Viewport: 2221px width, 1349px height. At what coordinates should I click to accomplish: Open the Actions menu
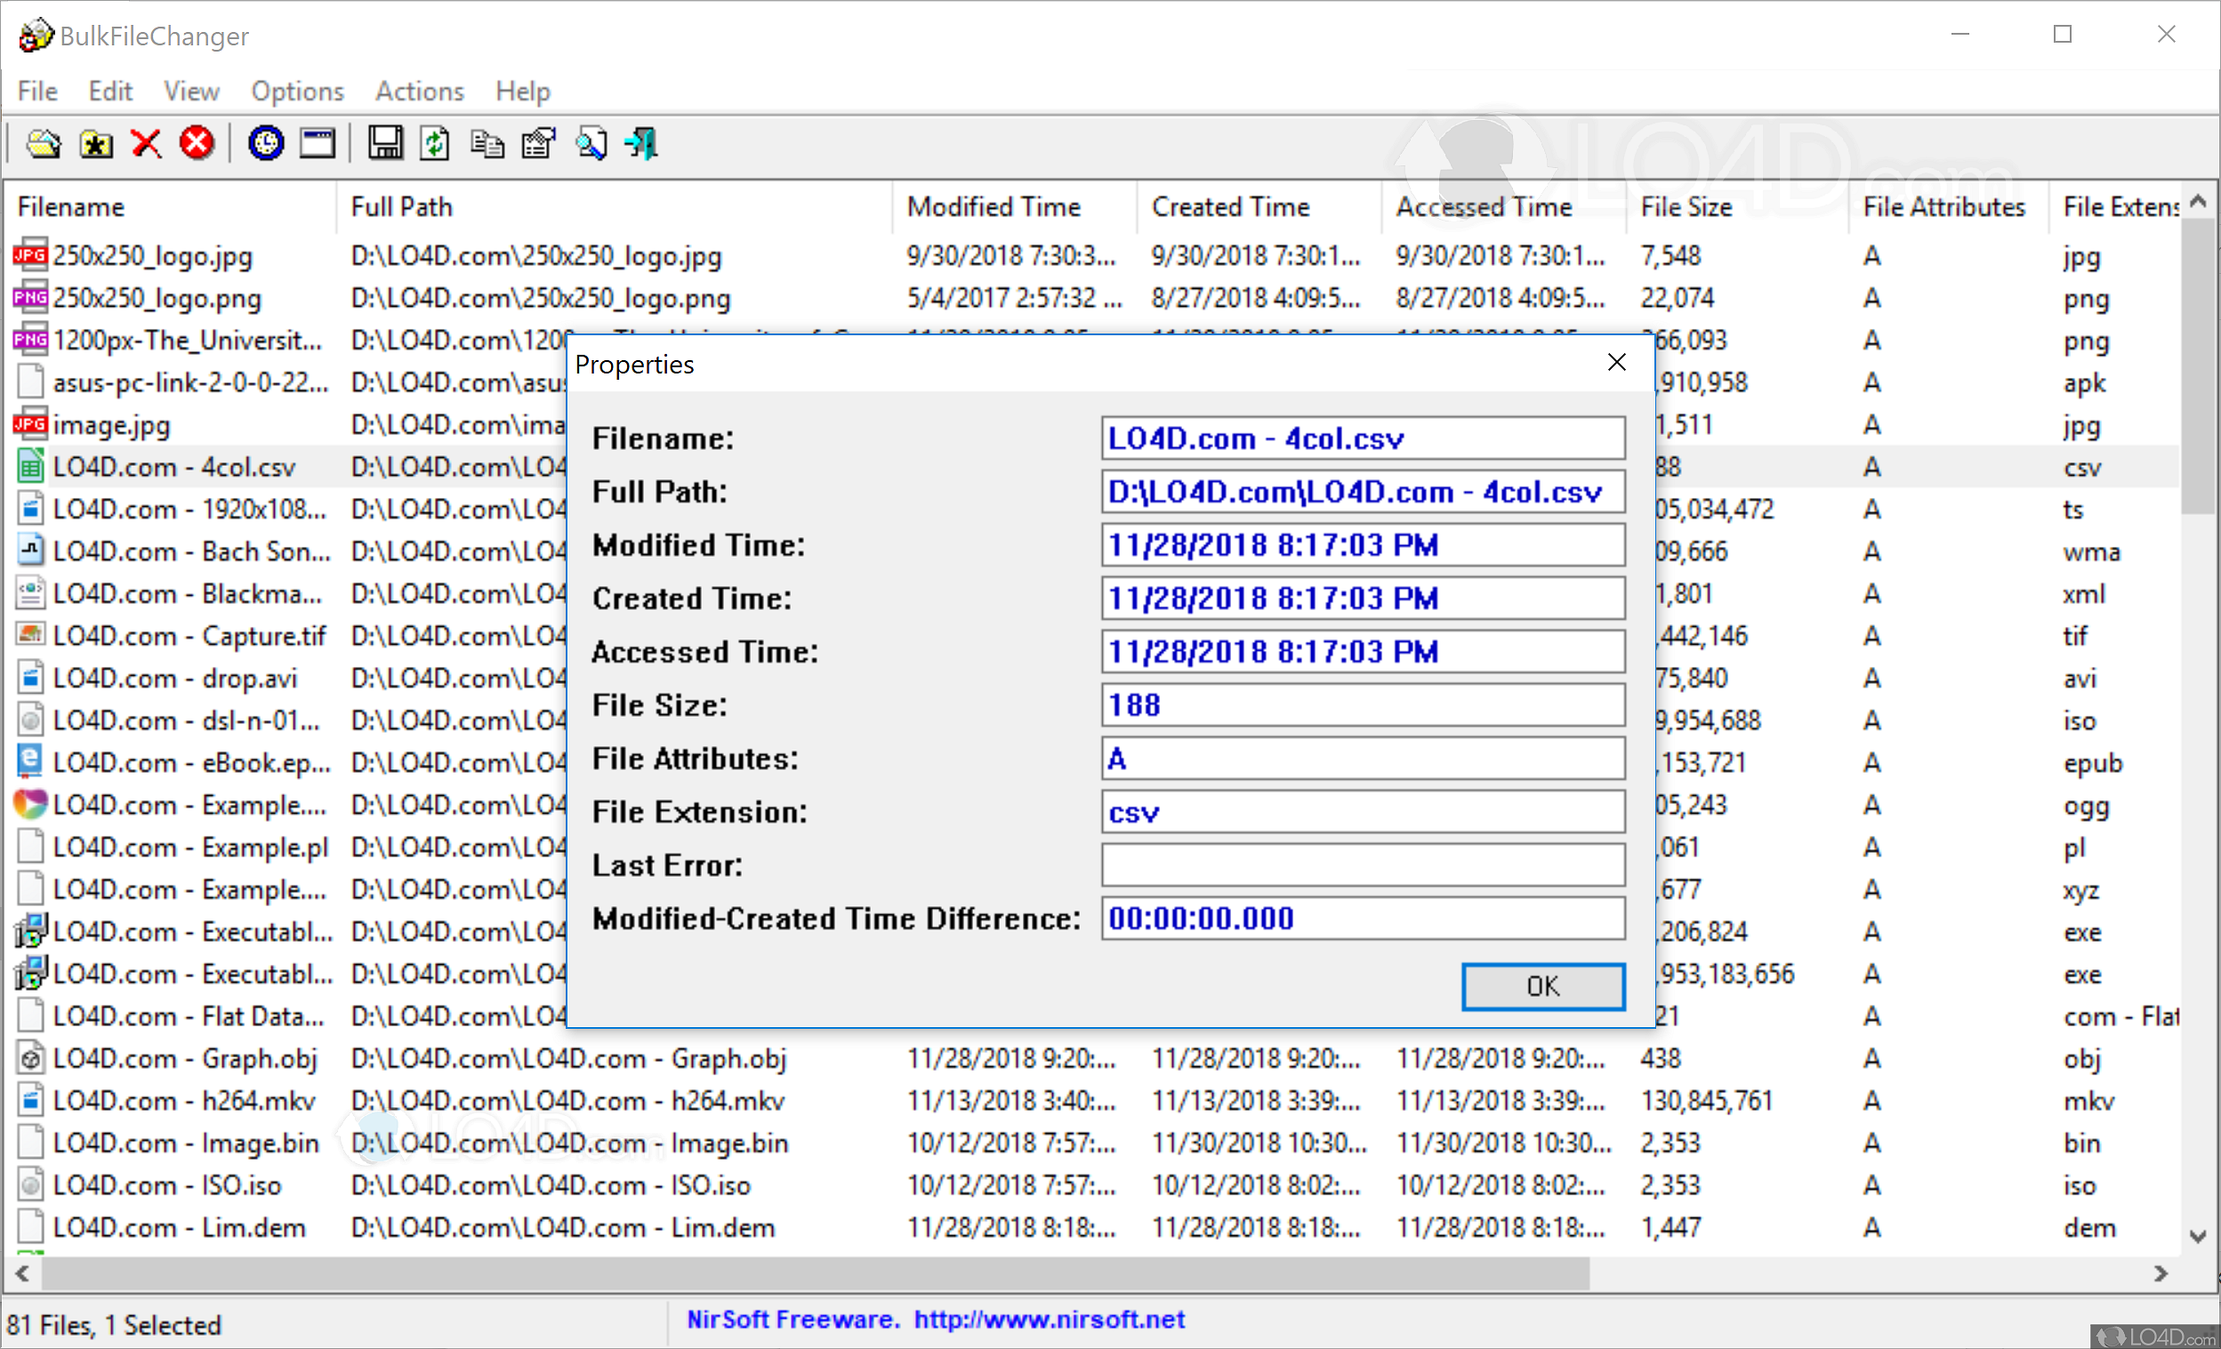[419, 91]
